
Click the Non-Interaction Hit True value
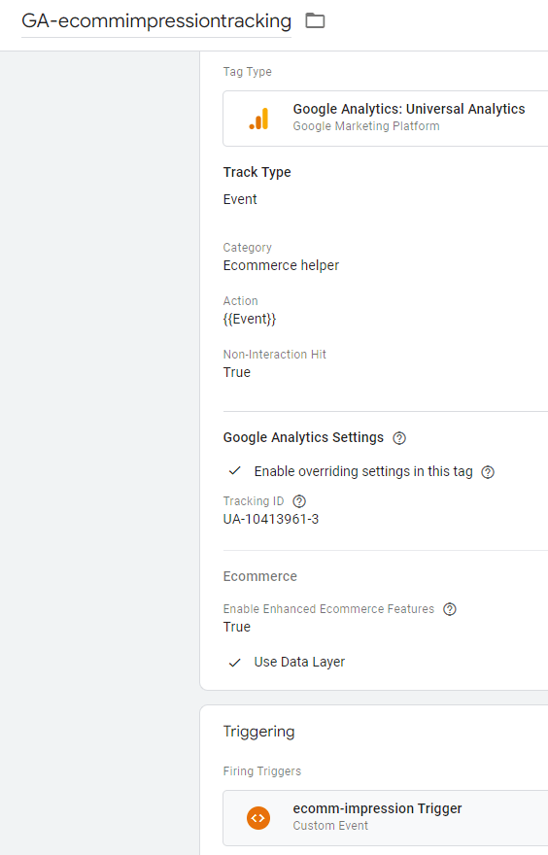[237, 372]
